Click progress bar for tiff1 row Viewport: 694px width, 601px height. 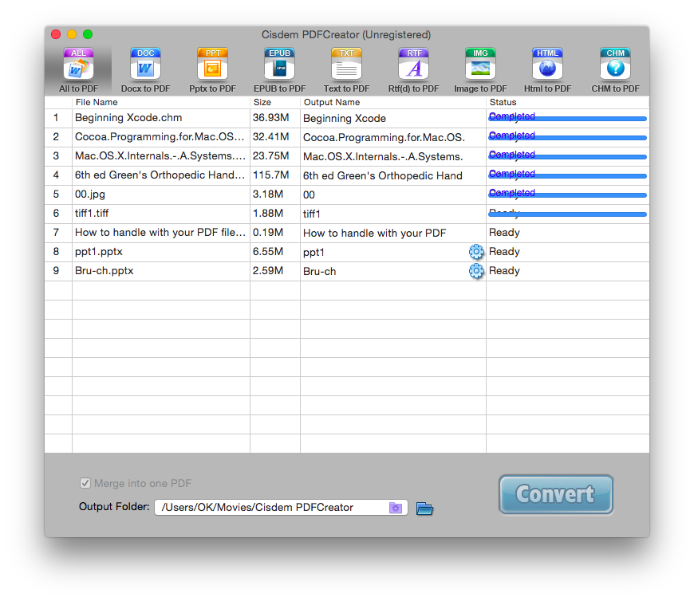(x=567, y=214)
